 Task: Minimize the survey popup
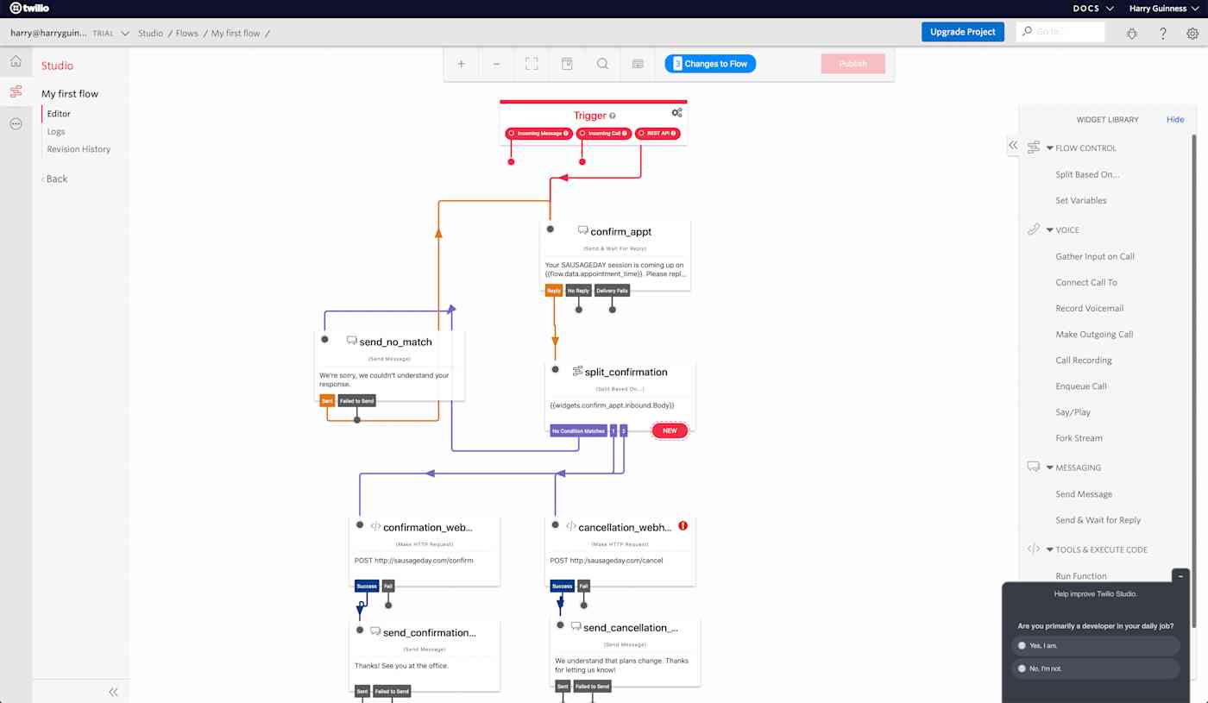(1180, 575)
